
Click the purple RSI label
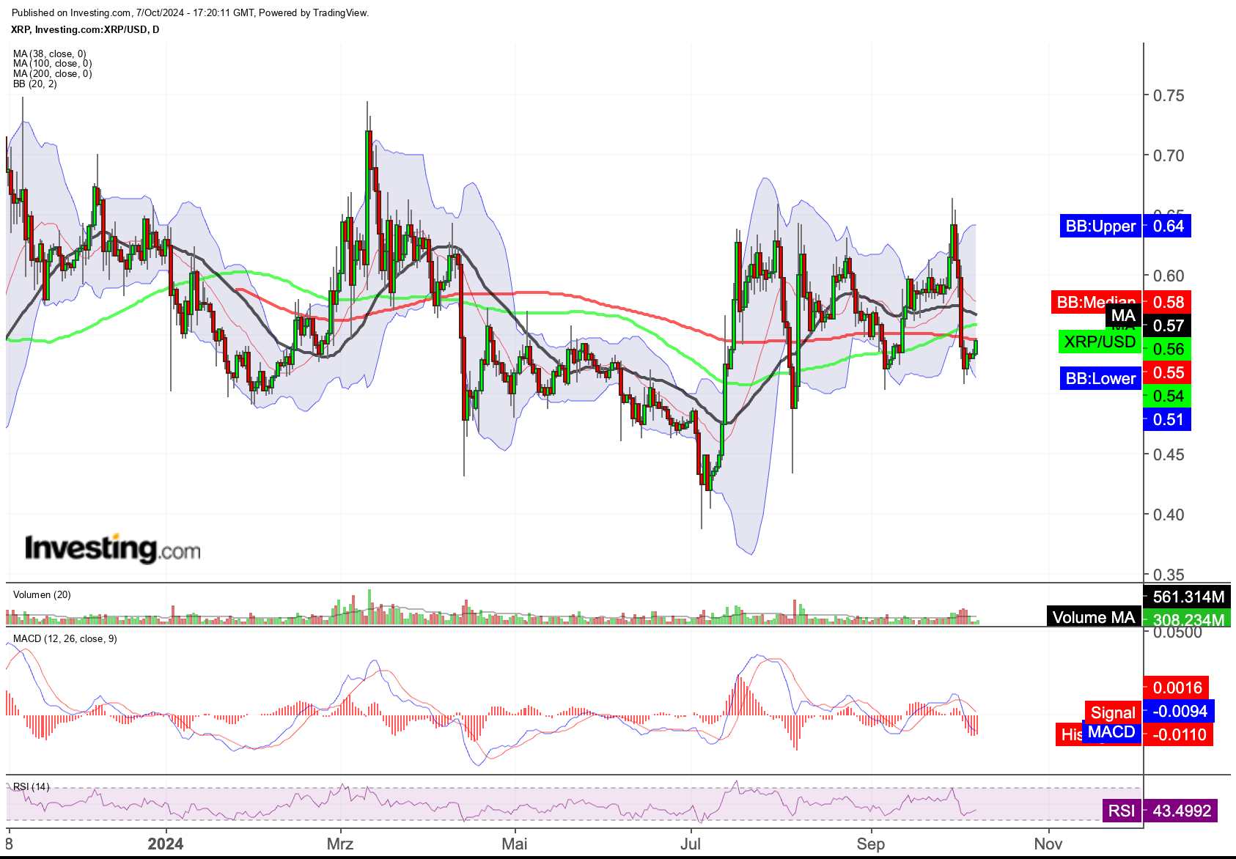[x=1122, y=811]
